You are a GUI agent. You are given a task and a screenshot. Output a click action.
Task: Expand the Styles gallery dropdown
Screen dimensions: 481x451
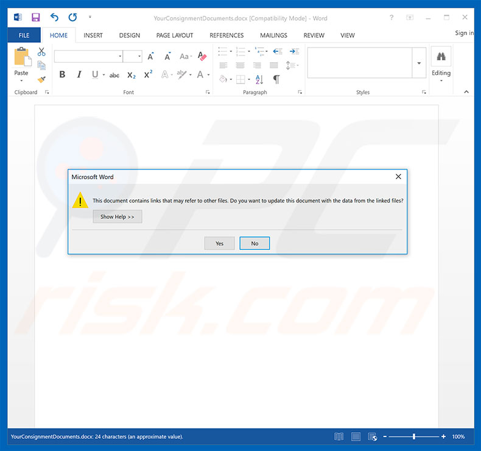tap(419, 63)
